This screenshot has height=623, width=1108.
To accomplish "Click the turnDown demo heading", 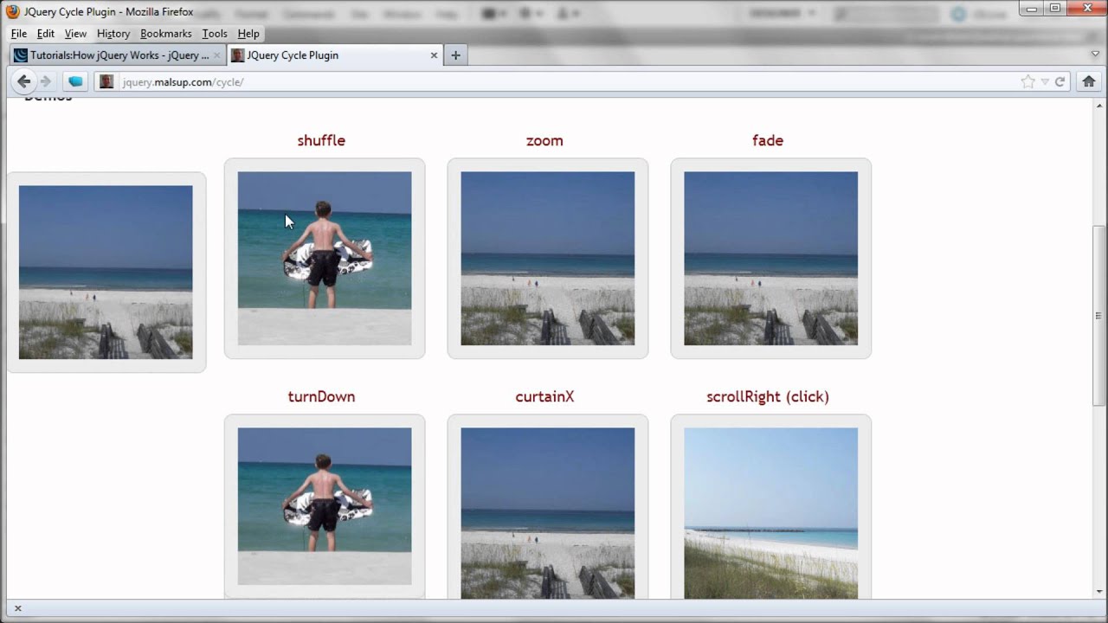I will [x=321, y=396].
